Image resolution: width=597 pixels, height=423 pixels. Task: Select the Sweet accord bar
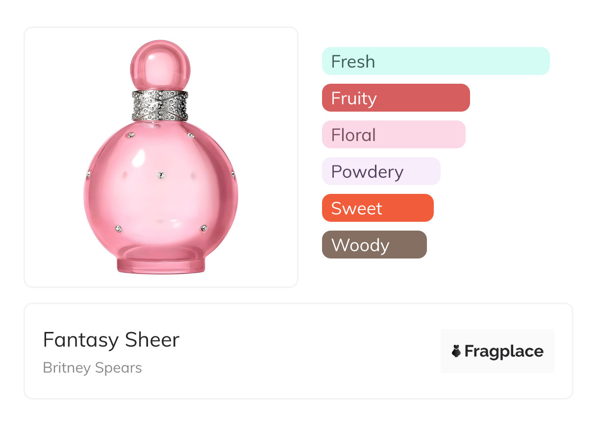(x=377, y=208)
